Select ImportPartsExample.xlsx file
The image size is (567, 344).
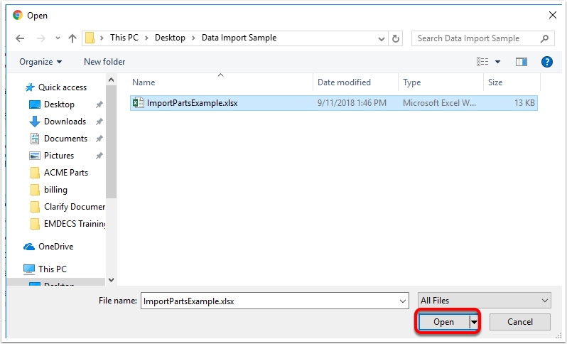334,103
